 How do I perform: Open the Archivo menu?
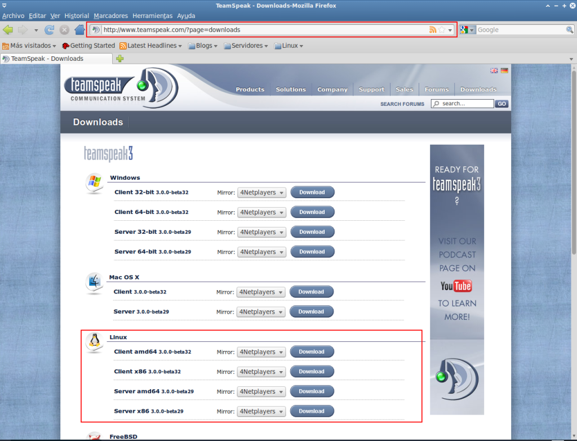[x=14, y=16]
